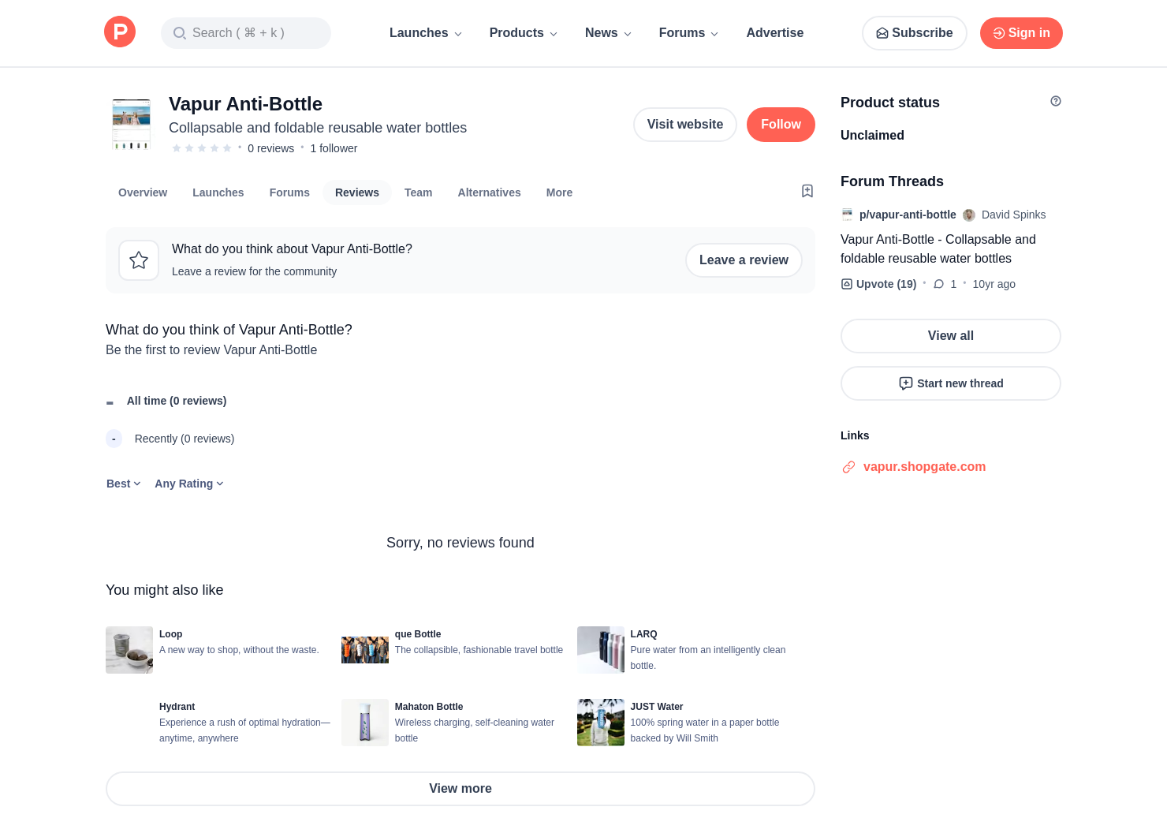The height and width of the screenshot is (818, 1167).
Task: Open Loop product thumbnail
Action: (x=129, y=650)
